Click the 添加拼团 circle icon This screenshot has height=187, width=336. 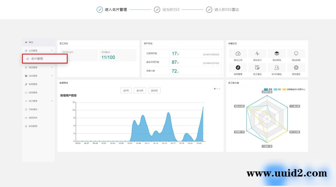pyautogui.click(x=296, y=53)
